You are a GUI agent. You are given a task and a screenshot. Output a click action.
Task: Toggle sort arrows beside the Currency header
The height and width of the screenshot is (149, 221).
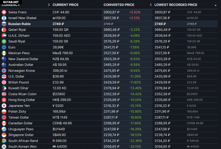49,5
